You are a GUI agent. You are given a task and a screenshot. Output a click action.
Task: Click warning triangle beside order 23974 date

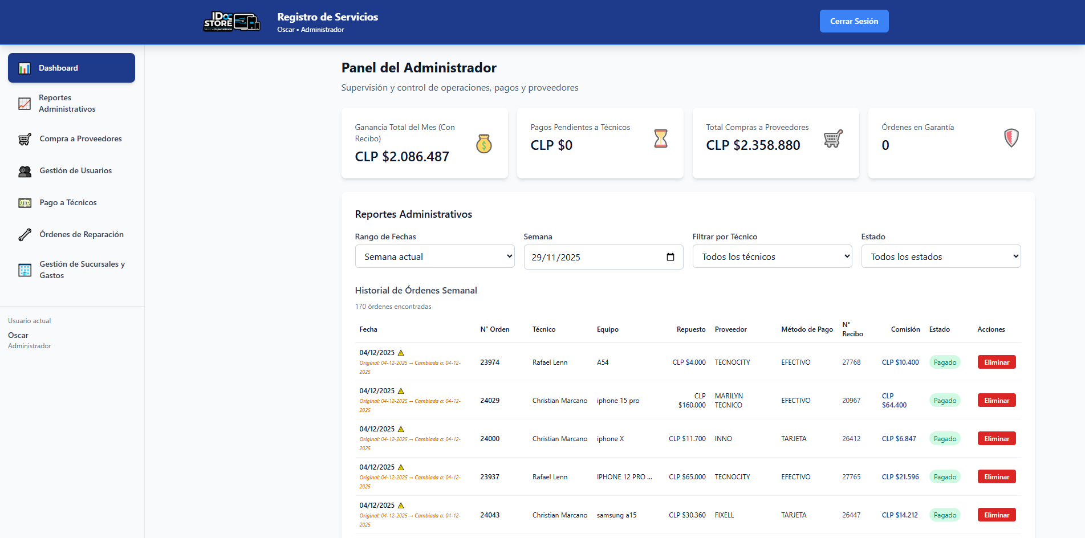[x=401, y=353]
